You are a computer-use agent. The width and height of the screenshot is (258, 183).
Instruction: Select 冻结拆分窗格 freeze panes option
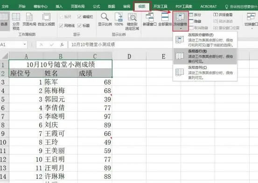coord(205,40)
